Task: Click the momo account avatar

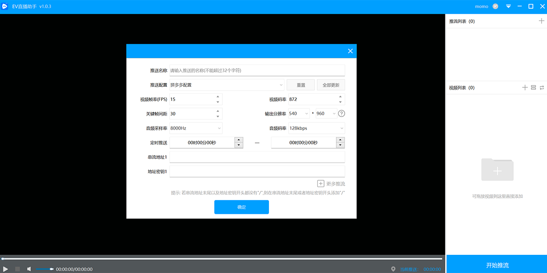Action: [495, 6]
